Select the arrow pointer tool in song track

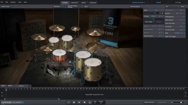(2, 93)
